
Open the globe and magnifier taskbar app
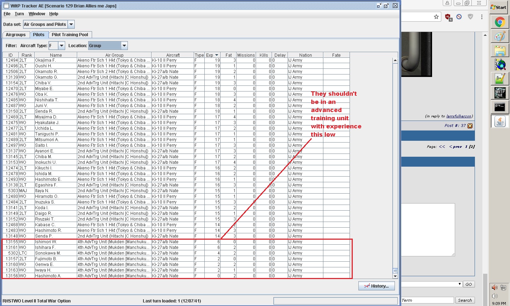[500, 65]
